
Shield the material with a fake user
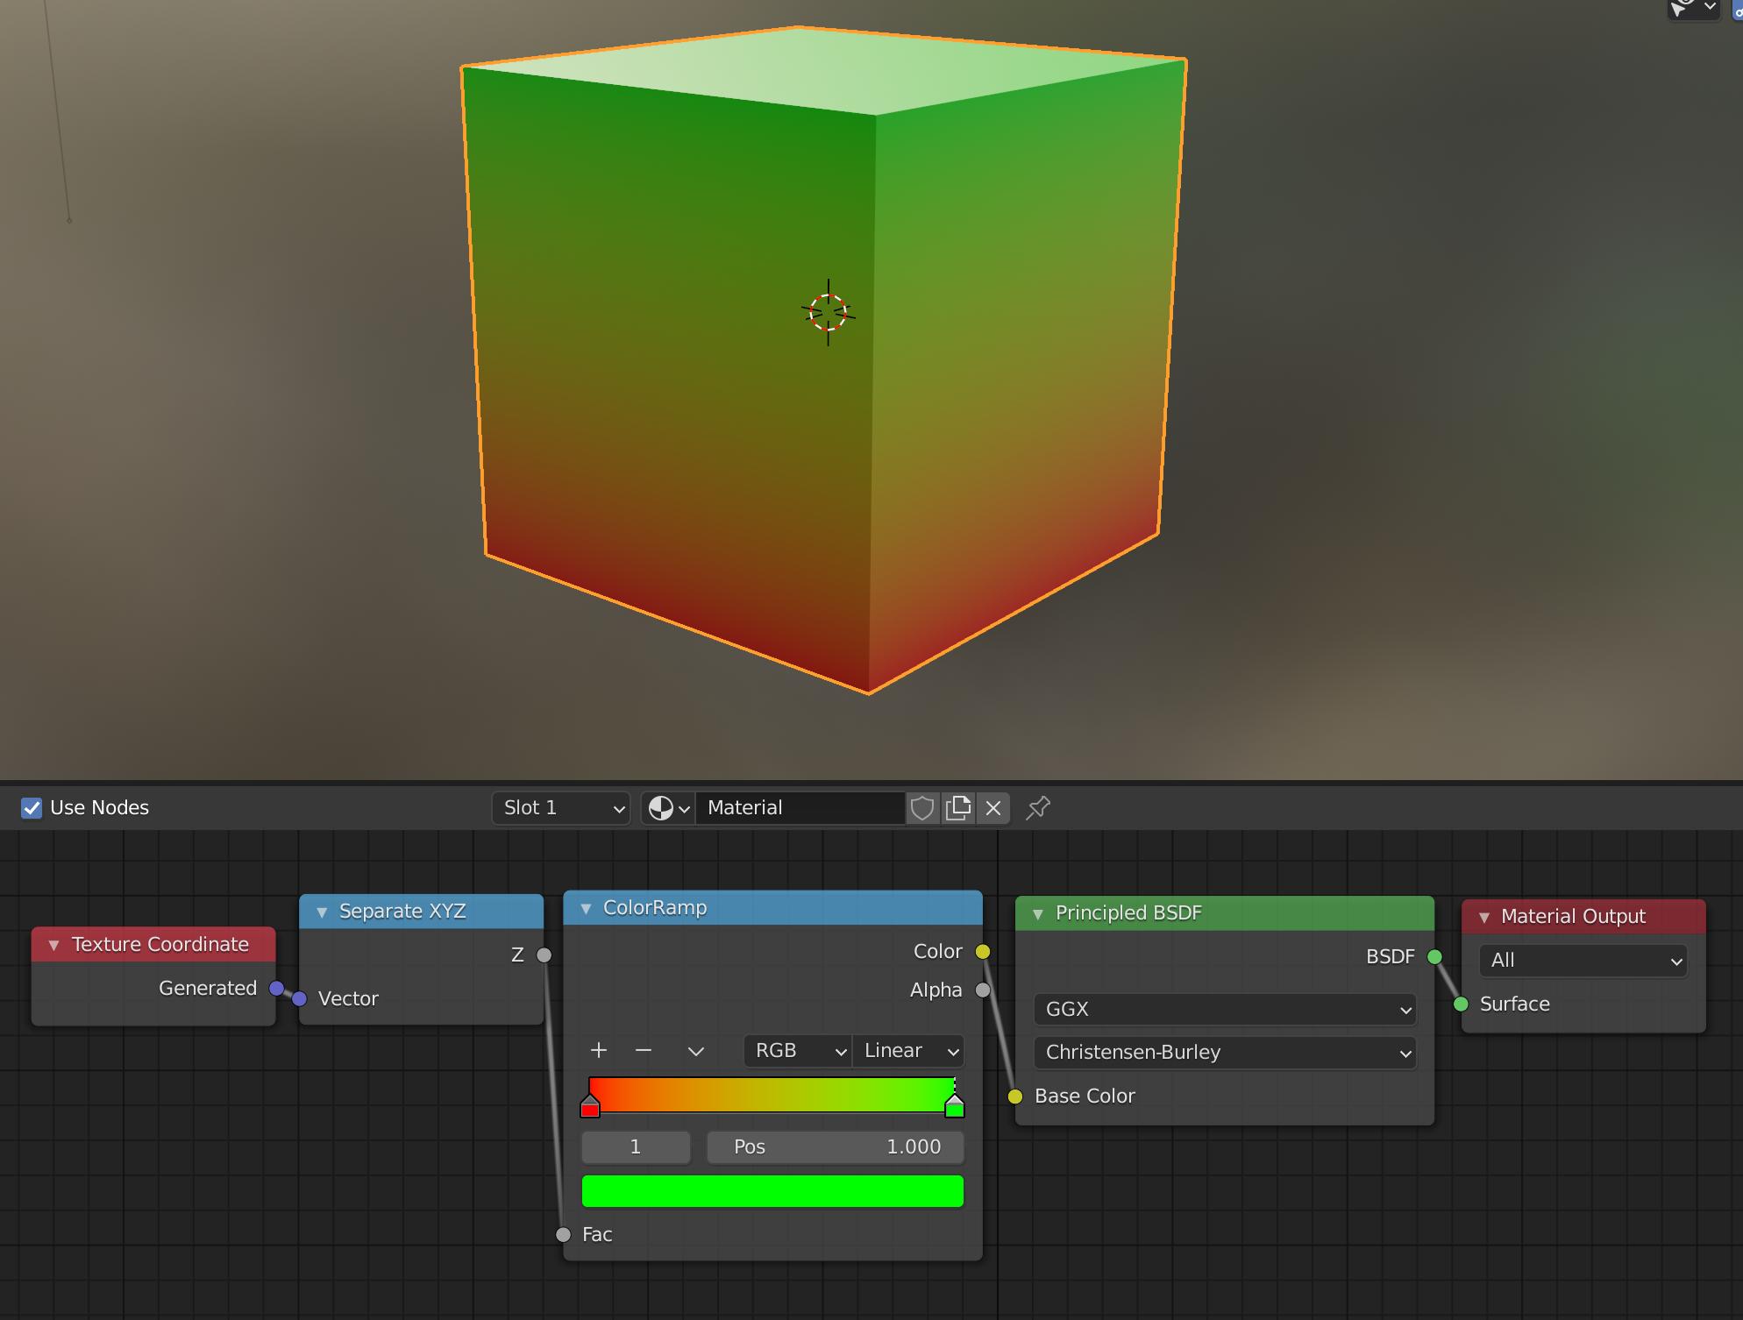pos(921,807)
